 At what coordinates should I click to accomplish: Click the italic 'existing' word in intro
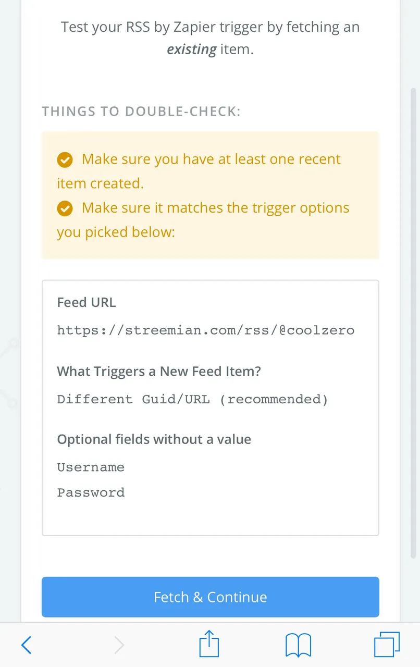coord(192,51)
